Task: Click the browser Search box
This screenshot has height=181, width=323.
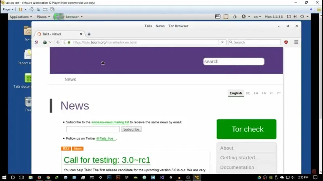Action: coord(254,42)
